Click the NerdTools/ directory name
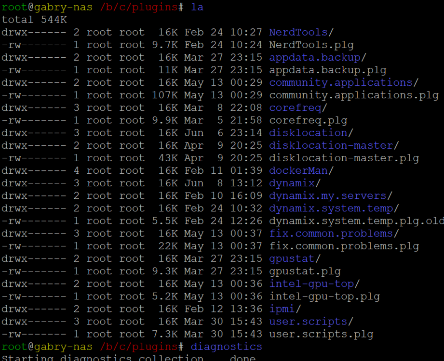This screenshot has width=444, height=361. pyautogui.click(x=301, y=32)
